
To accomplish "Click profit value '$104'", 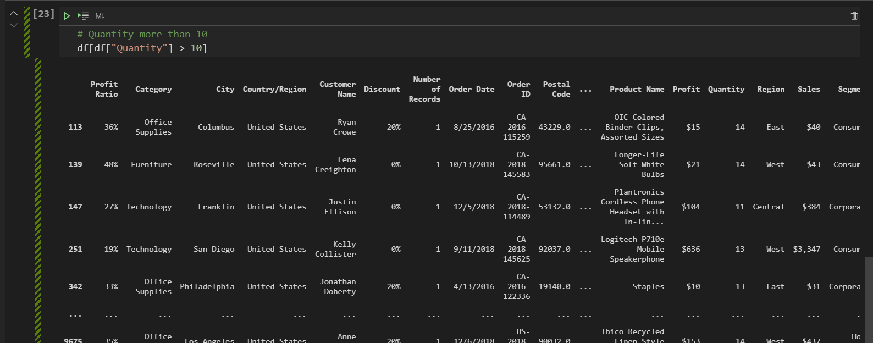I will click(x=691, y=207).
